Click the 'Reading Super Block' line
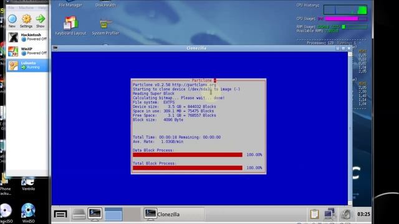 [x=153, y=93]
